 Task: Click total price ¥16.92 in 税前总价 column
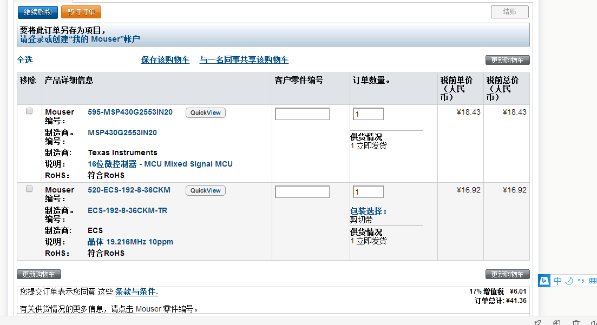pos(514,190)
